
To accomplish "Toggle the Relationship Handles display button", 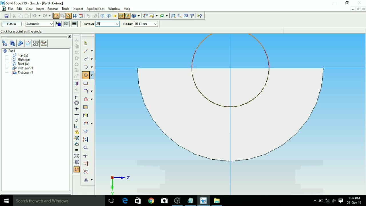I will tap(77, 170).
